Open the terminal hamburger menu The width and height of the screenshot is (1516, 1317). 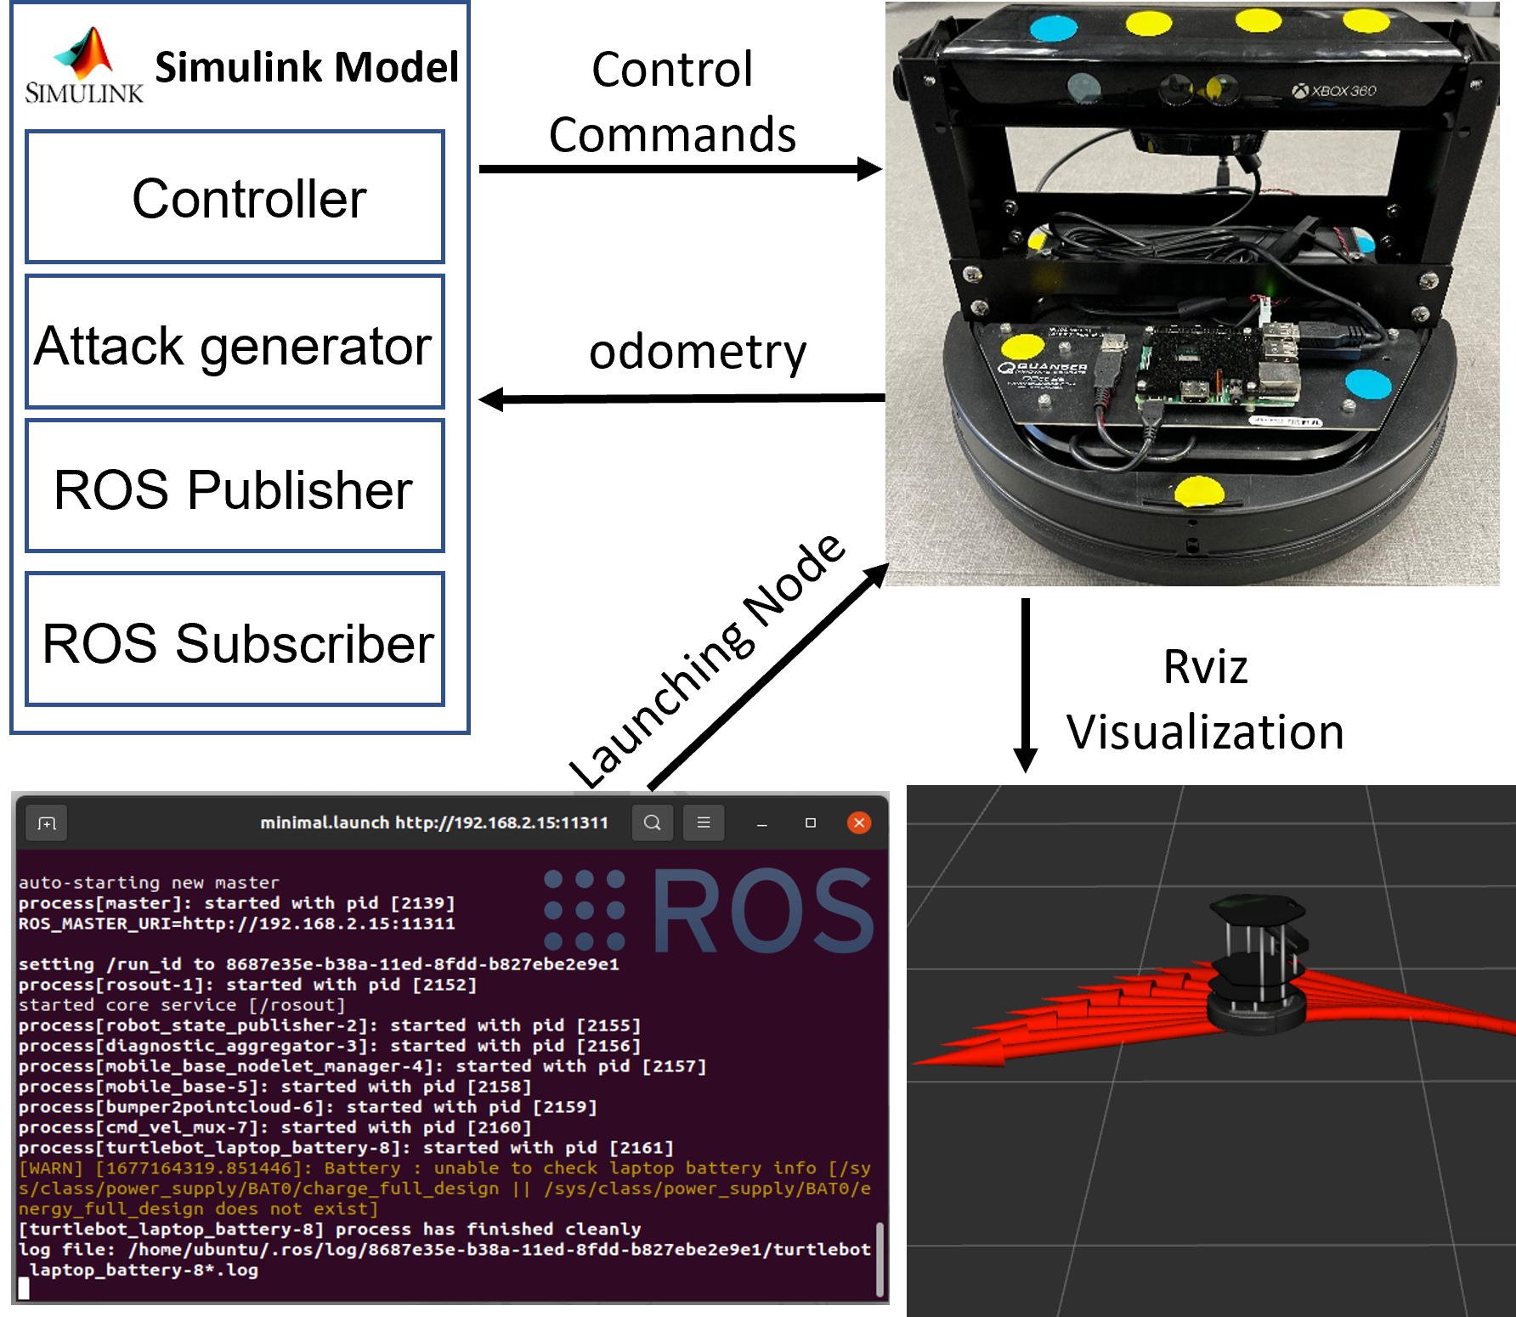coord(704,822)
